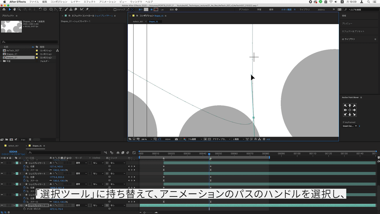
Task: Select the Home icon in toolbar
Action: [4, 10]
